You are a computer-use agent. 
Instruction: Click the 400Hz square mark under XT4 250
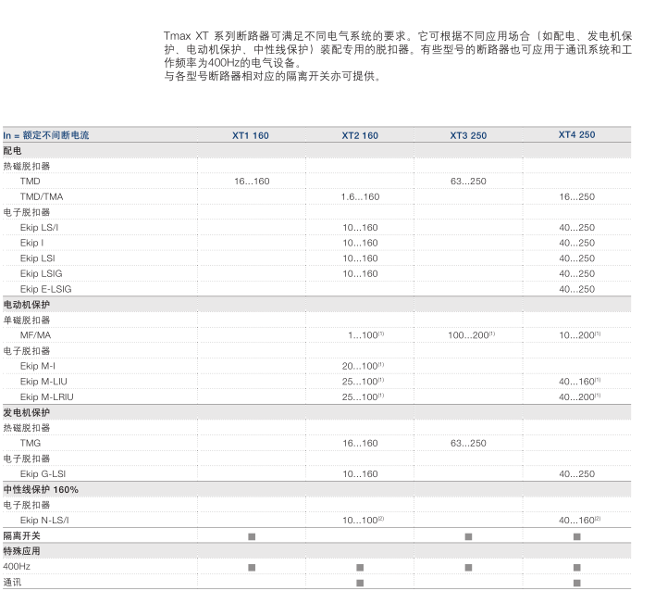577,568
